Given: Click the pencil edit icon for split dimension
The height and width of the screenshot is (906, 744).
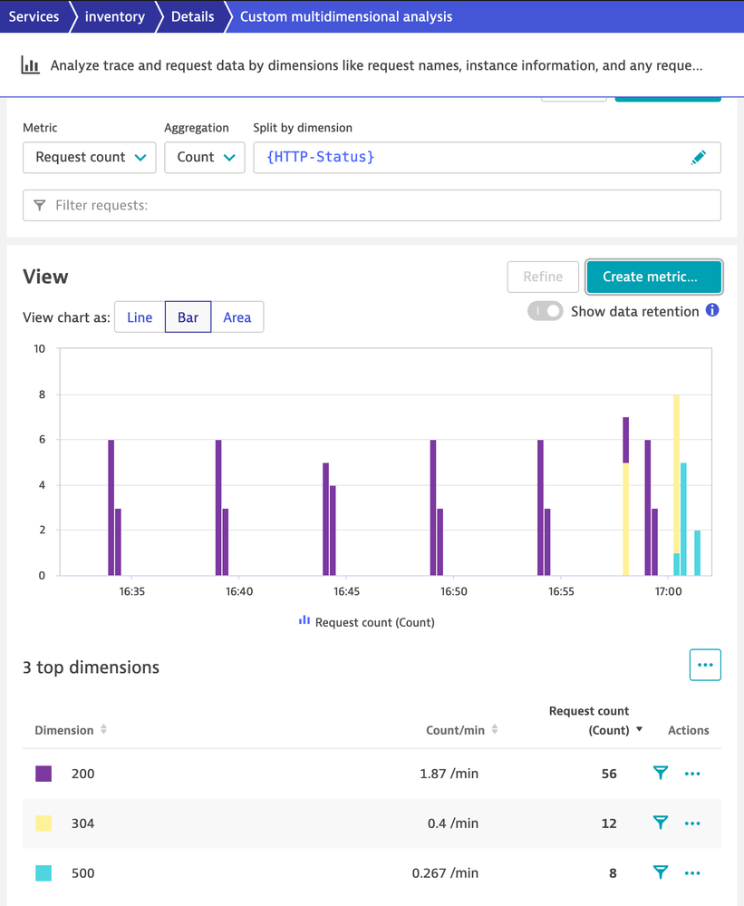Looking at the screenshot, I should click(x=698, y=158).
